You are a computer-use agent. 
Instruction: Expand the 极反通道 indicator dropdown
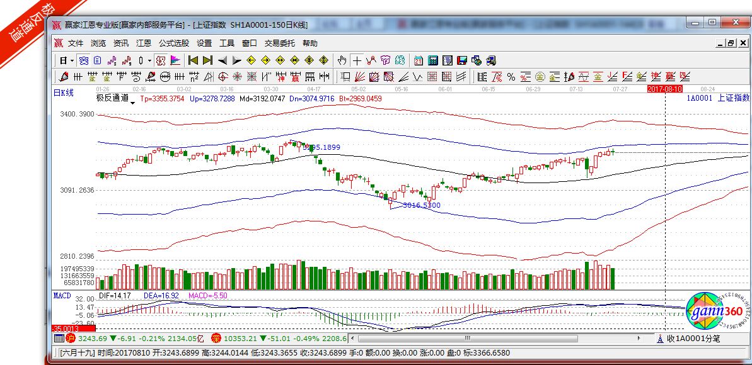(x=132, y=101)
